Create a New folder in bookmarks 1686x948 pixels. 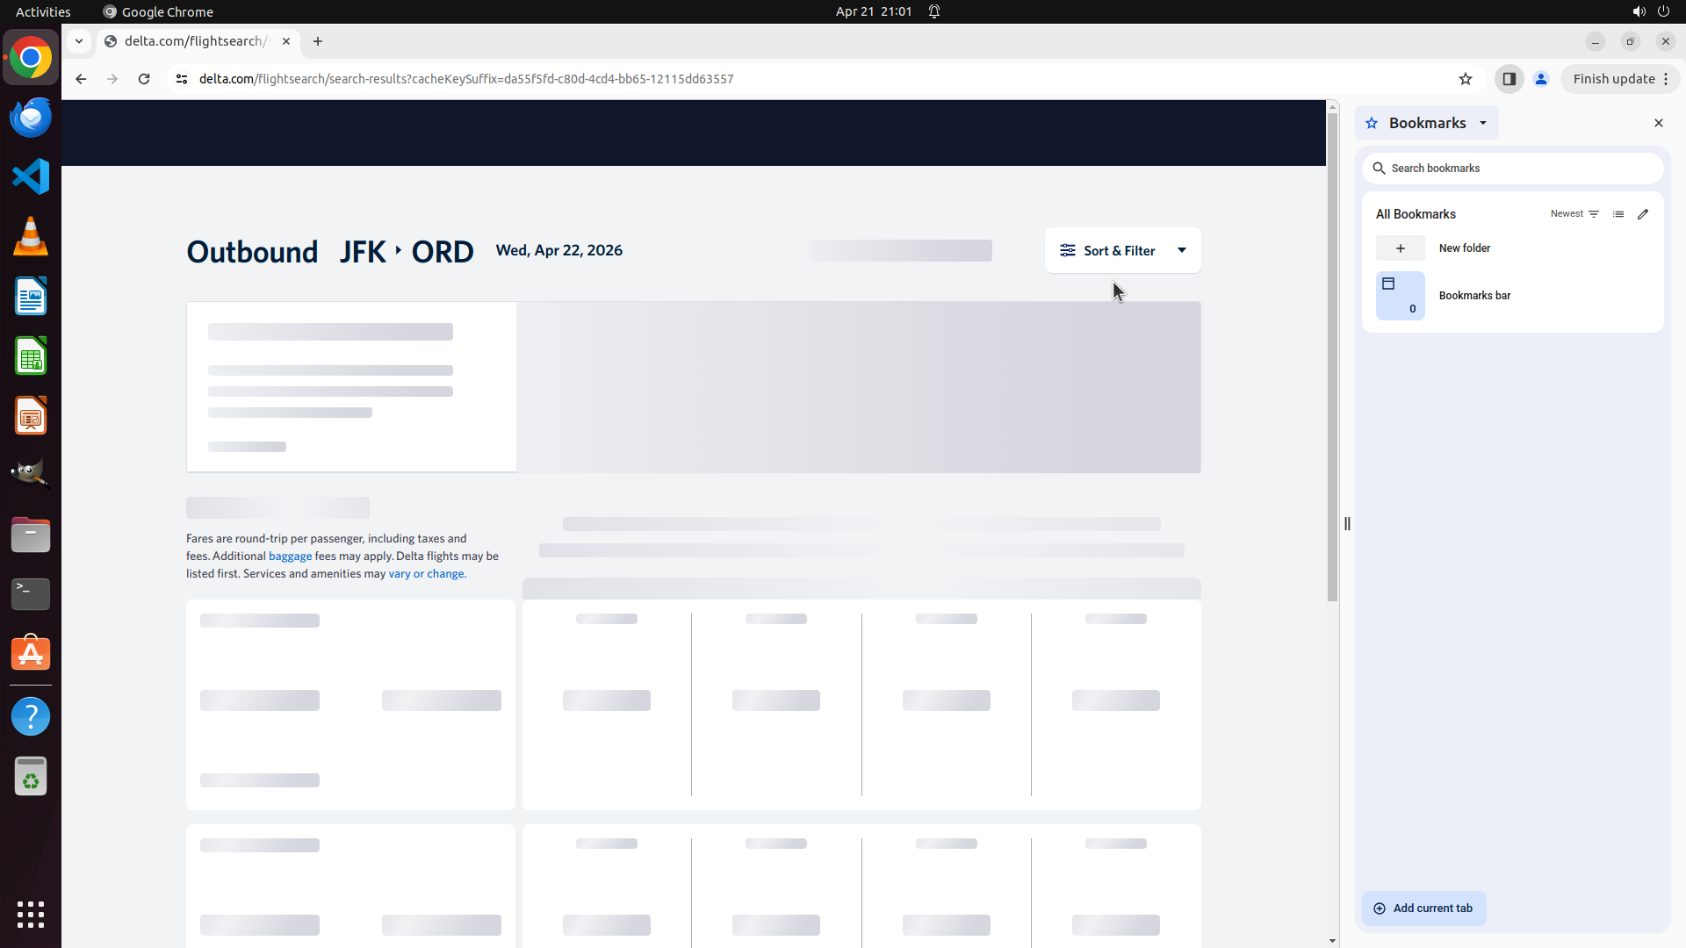1464,248
